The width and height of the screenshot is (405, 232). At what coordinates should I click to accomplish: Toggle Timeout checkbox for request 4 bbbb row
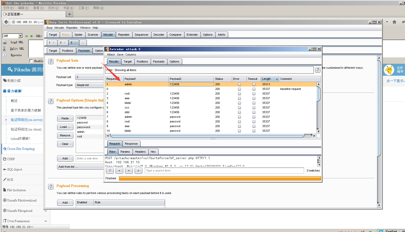(254, 103)
